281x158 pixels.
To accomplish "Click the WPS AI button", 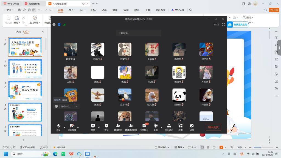I will [x=178, y=10].
